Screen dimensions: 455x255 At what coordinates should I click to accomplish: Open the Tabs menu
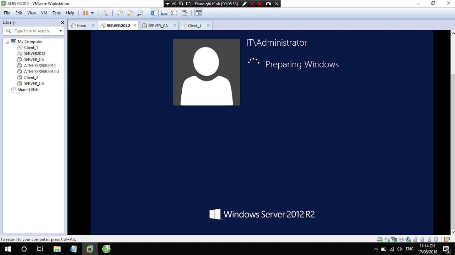click(57, 13)
